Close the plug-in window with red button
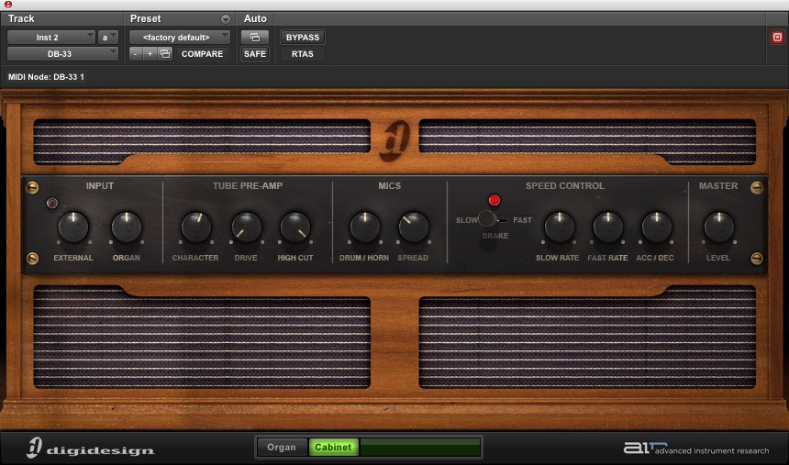 coord(8,5)
